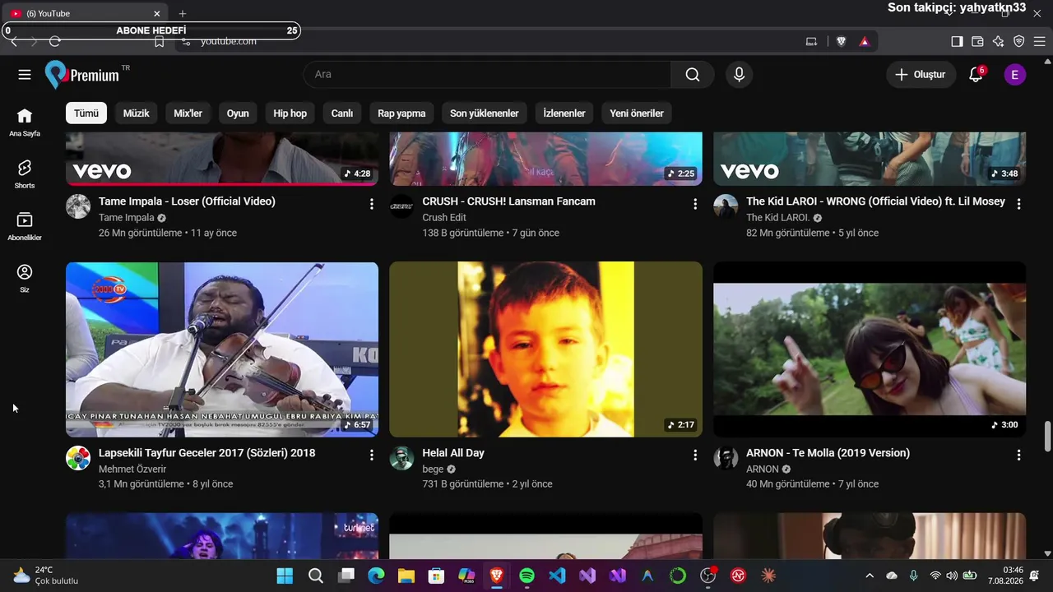The height and width of the screenshot is (592, 1053).
Task: Open options for Helal All Day video
Action: (695, 455)
